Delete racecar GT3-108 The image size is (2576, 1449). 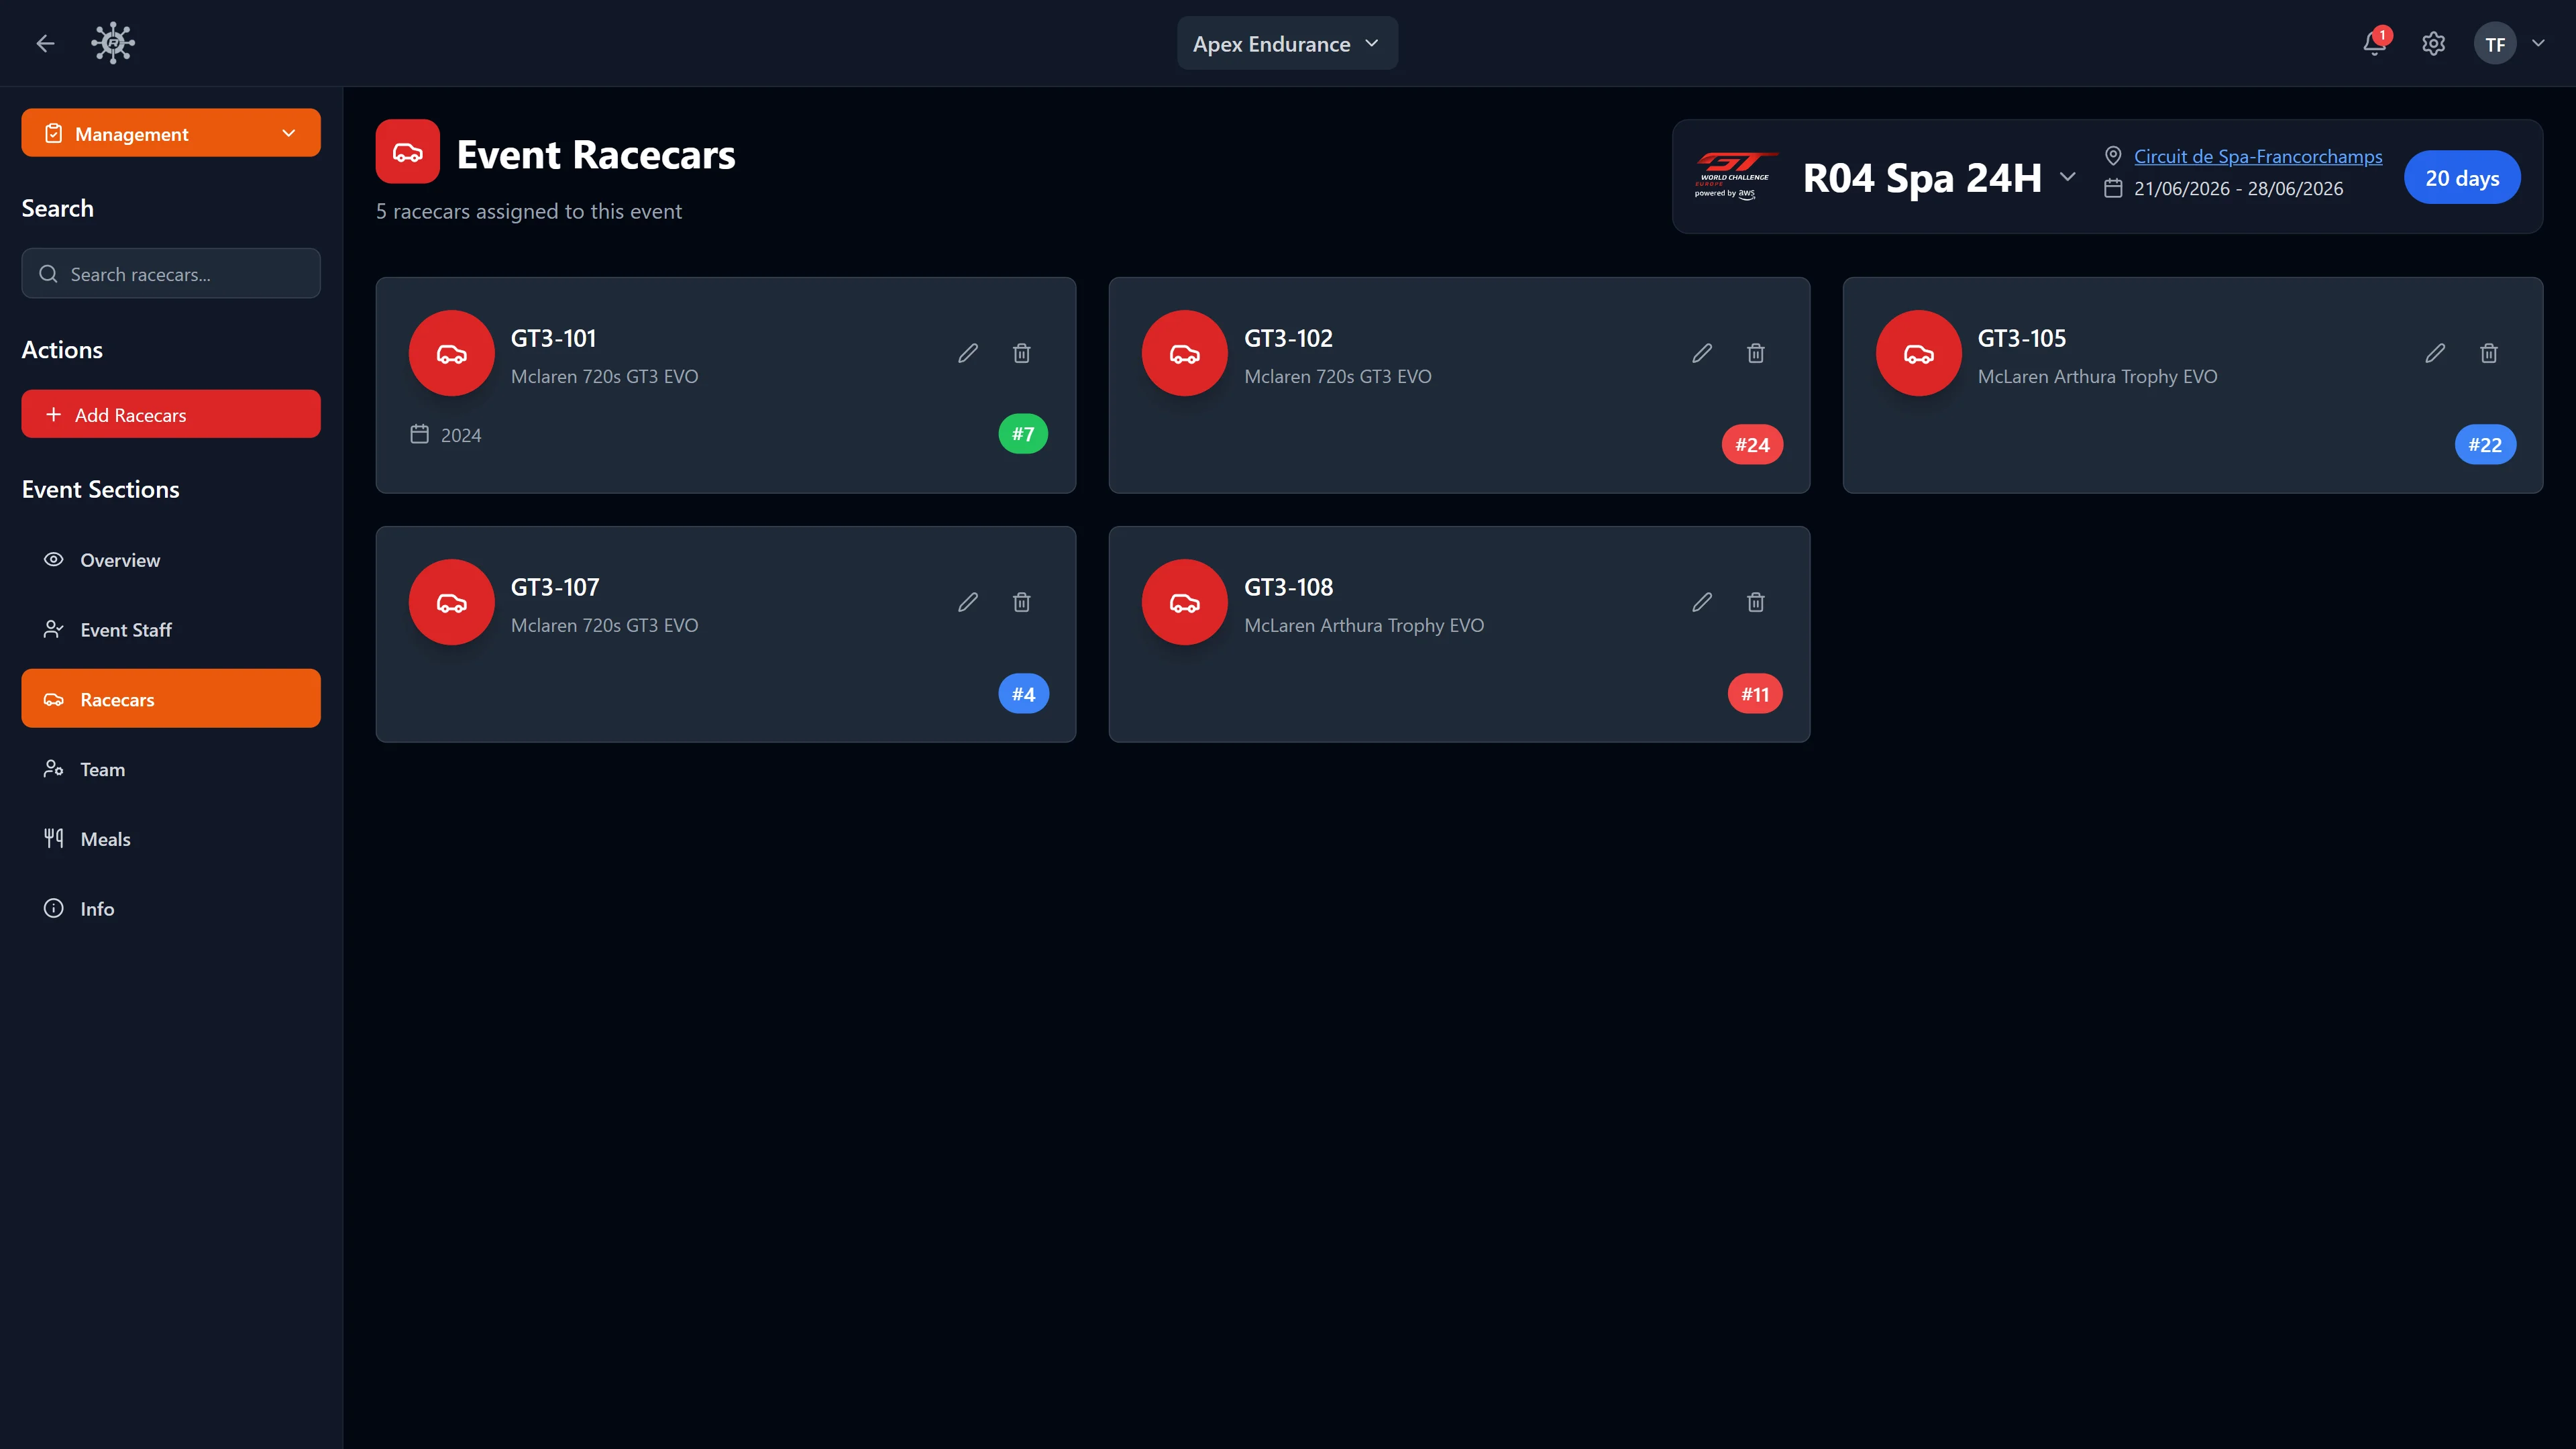[x=1755, y=602]
